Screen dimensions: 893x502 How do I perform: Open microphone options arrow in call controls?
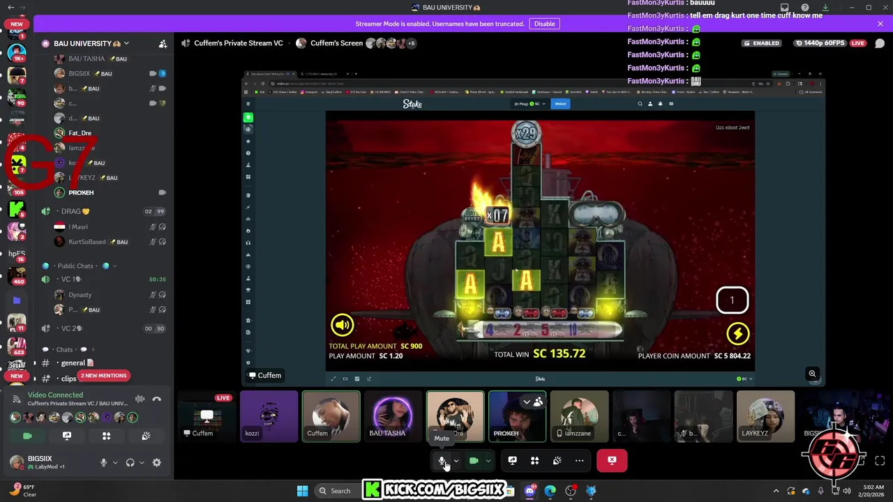click(x=456, y=460)
